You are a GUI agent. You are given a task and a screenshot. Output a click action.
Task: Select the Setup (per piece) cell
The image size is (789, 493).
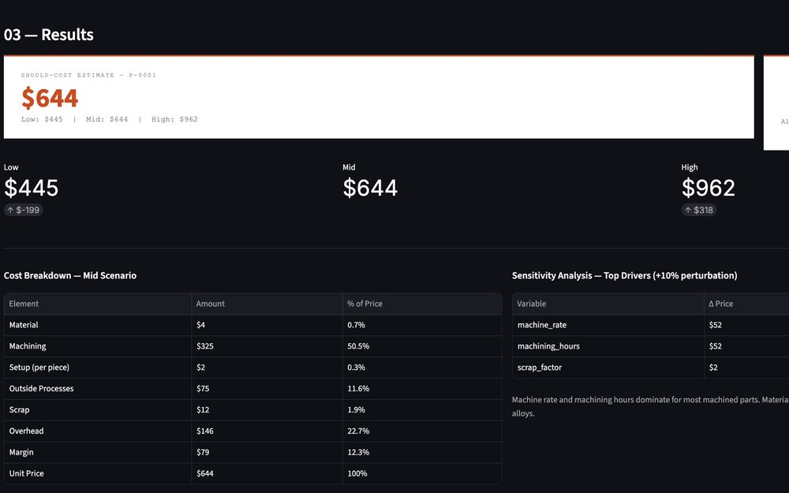(x=98, y=368)
